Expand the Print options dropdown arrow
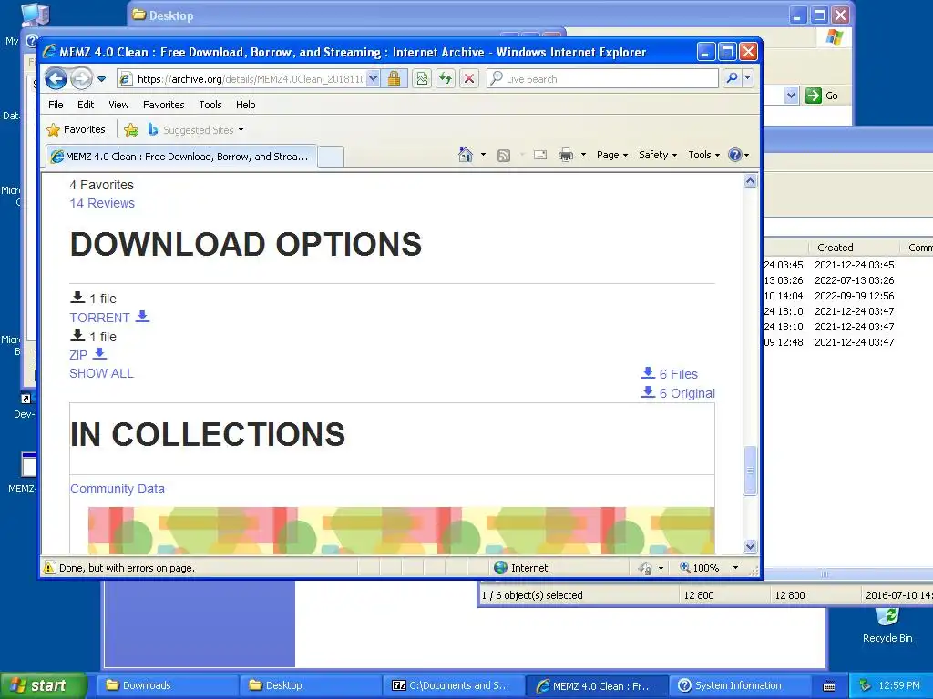 583,155
